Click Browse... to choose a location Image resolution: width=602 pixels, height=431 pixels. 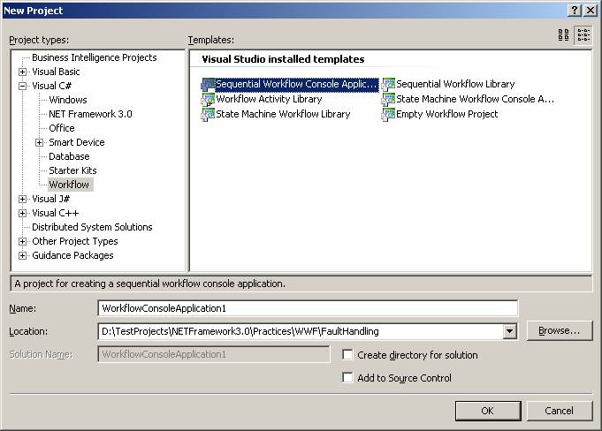click(x=559, y=331)
